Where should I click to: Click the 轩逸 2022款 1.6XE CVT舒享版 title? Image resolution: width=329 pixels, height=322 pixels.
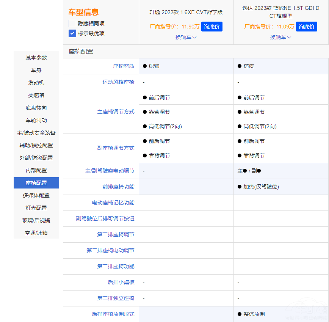click(x=186, y=12)
